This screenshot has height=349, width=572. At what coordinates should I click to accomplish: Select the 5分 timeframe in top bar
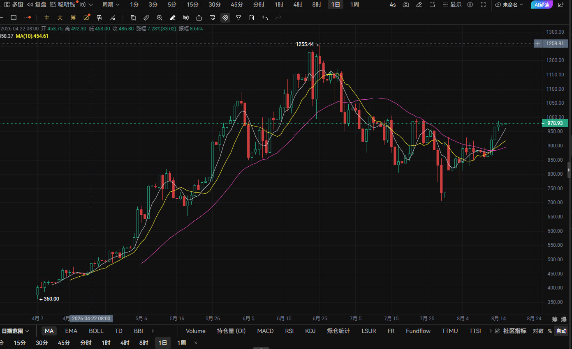172,5
